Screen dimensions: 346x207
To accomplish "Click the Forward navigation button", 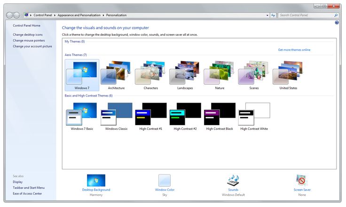I will [16, 15].
